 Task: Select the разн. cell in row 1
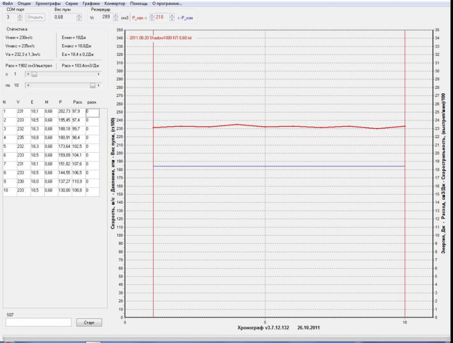coord(92,112)
